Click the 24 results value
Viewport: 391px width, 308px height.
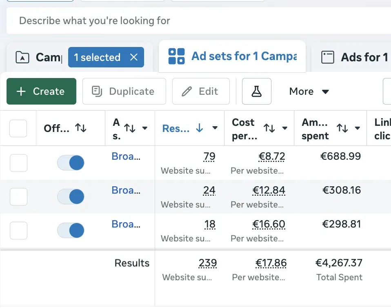tap(209, 190)
